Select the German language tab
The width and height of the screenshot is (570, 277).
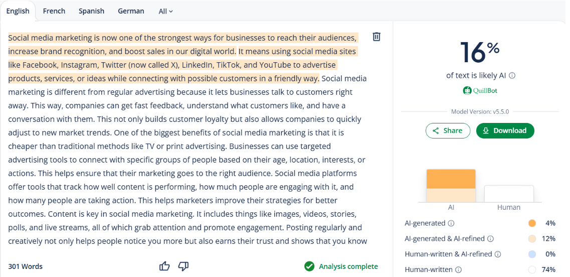[131, 11]
